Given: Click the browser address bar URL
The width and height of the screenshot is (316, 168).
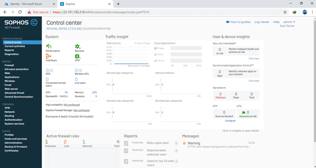Looking at the screenshot, I should pos(101,12).
